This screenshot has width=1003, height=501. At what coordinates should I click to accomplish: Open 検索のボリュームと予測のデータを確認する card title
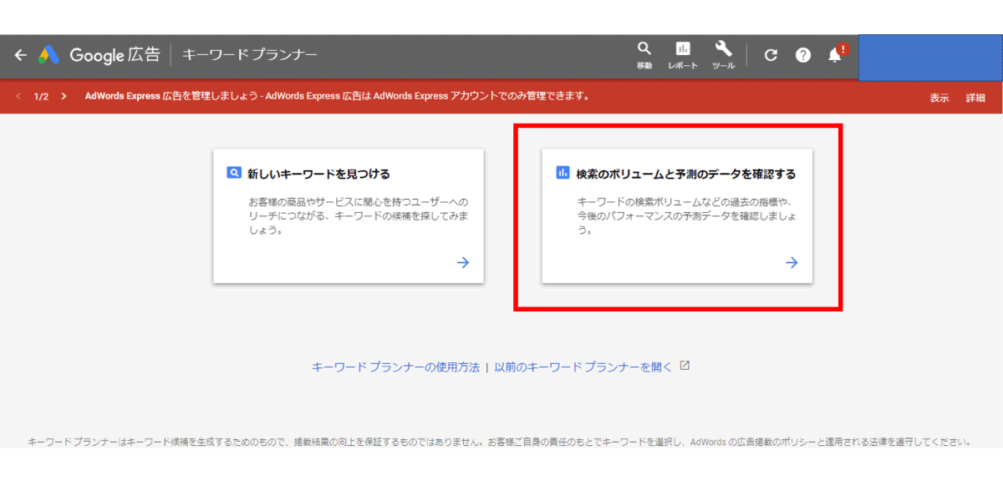pyautogui.click(x=686, y=174)
